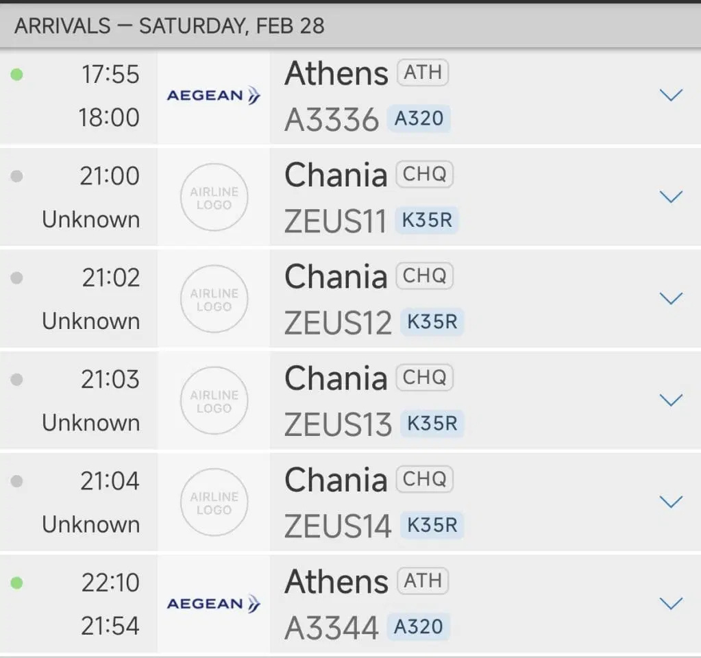Open the ZEUS12 chevron dropdown
The height and width of the screenshot is (658, 701).
pos(671,299)
